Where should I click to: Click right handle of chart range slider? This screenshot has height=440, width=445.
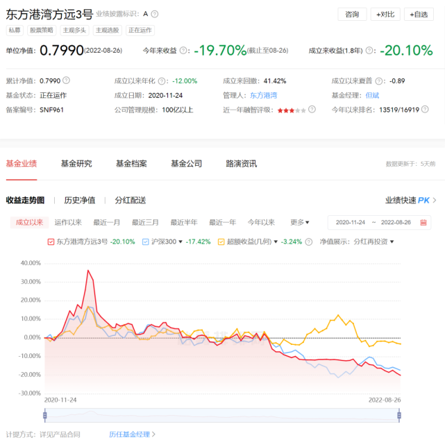[x=399, y=415]
